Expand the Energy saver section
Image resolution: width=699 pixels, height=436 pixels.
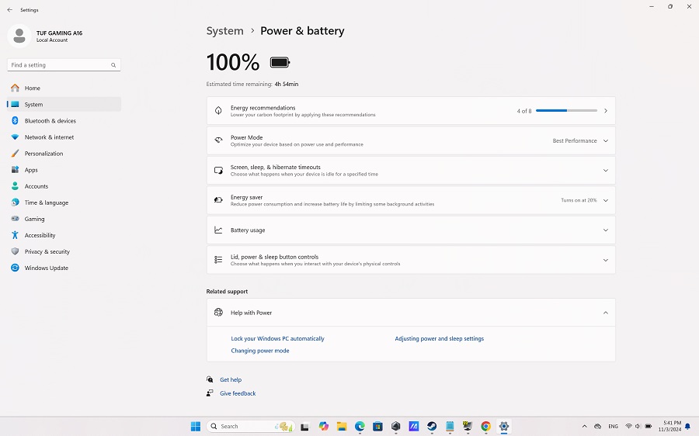pos(605,200)
